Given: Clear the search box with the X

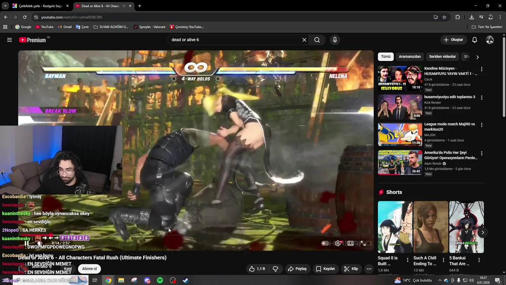Looking at the screenshot, I should (304, 40).
